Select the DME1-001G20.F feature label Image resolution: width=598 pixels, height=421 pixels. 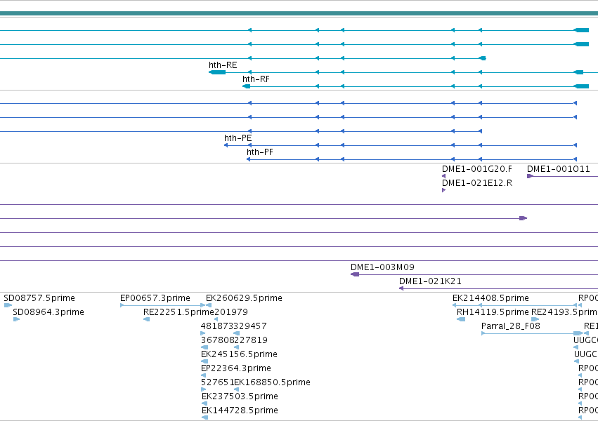pos(477,168)
